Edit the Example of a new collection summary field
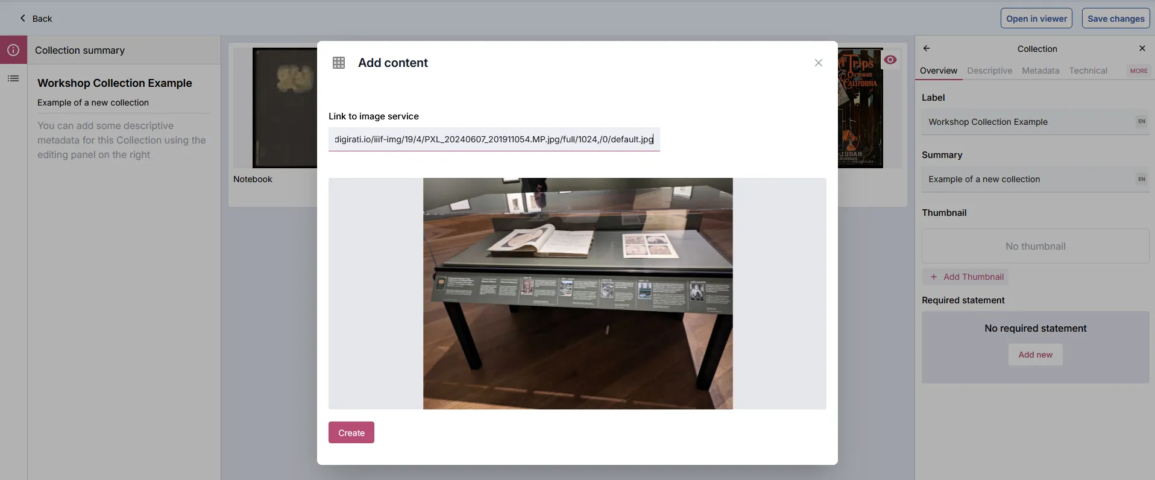Image resolution: width=1155 pixels, height=480 pixels. click(x=1034, y=179)
